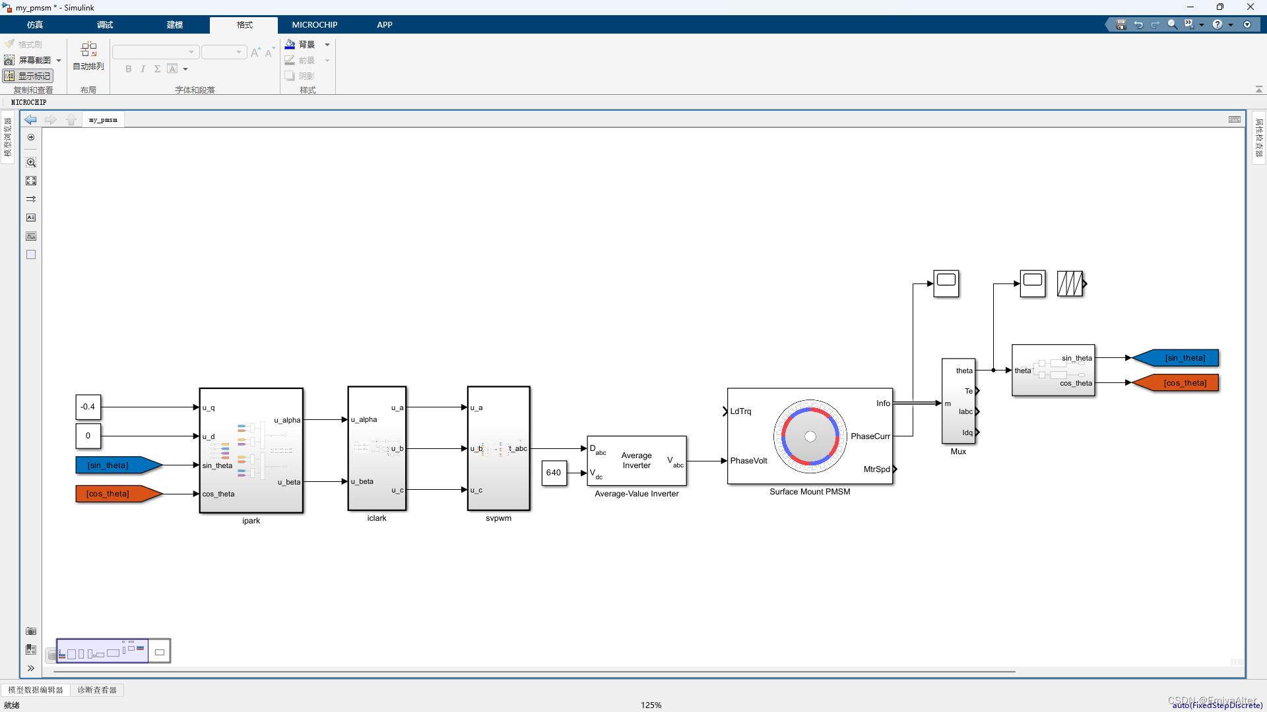Click the search magnifier in quick access toolbar
Screen dimensions: 1267x712
[x=1172, y=24]
